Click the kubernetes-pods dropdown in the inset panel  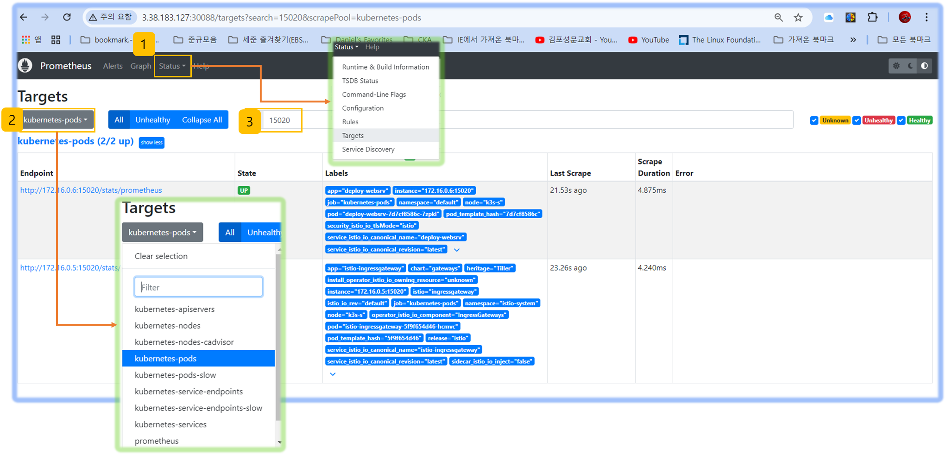click(x=162, y=232)
